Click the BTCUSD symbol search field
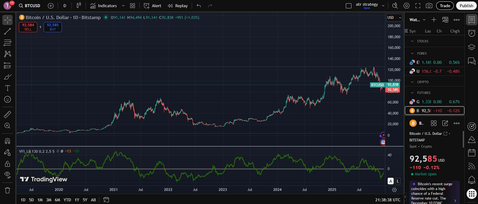This screenshot has height=204, width=478. [x=30, y=6]
